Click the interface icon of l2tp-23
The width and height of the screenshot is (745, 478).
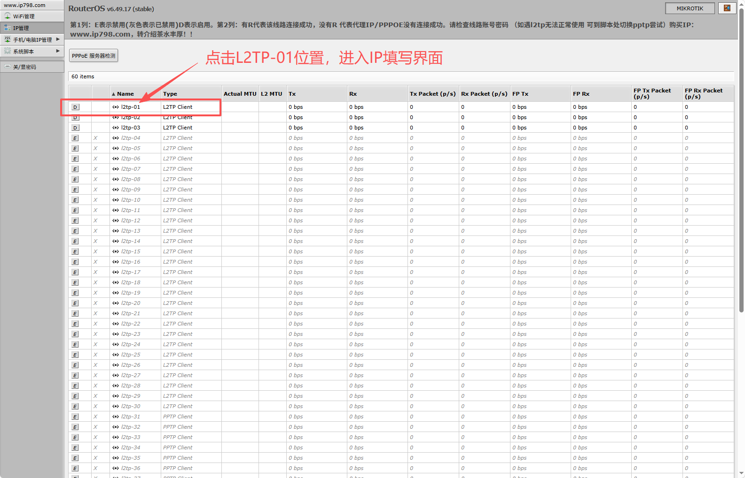116,334
